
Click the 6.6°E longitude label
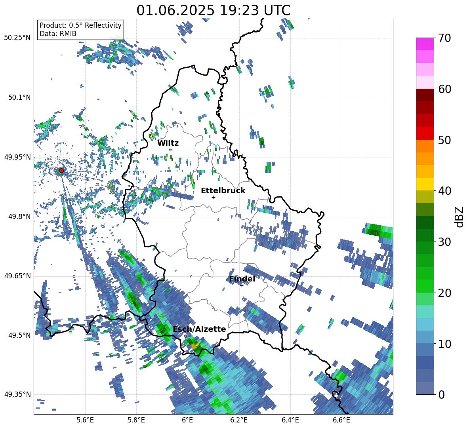(341, 420)
